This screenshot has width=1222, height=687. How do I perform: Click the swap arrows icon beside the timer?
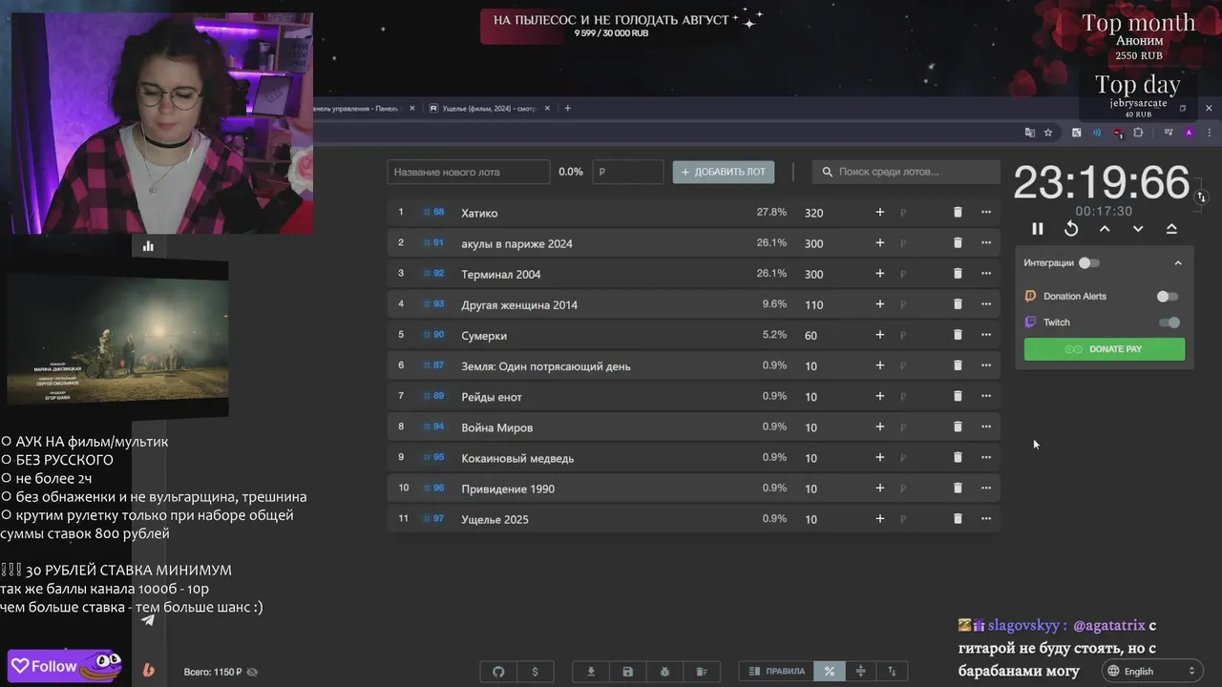1201,197
